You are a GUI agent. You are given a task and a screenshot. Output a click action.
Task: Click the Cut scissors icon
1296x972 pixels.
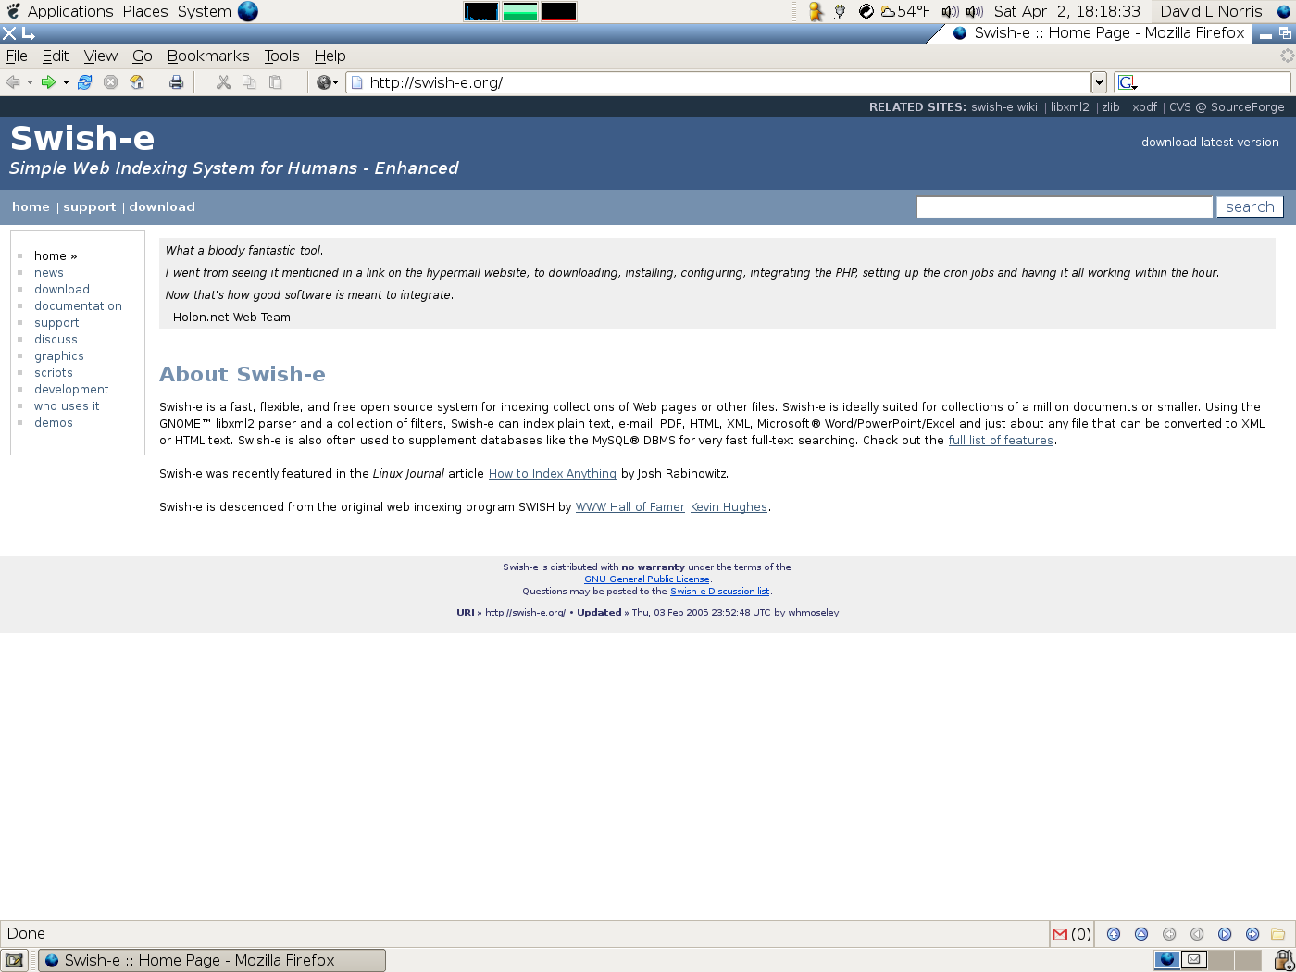click(223, 82)
